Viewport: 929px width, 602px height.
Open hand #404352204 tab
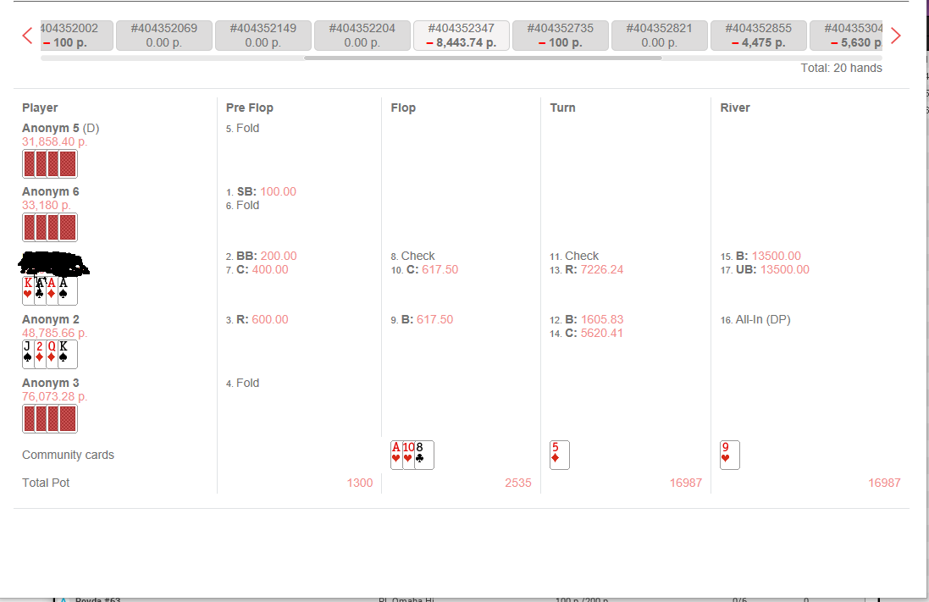pos(362,36)
